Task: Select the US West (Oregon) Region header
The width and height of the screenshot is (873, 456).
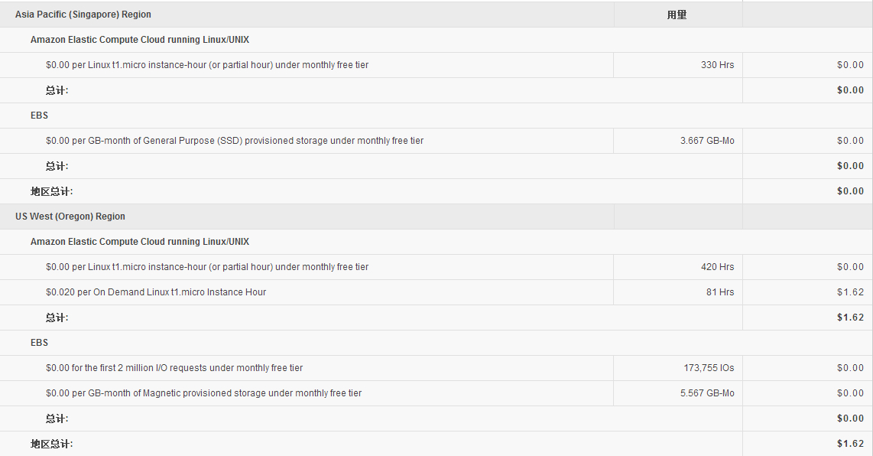Action: pyautogui.click(x=70, y=217)
